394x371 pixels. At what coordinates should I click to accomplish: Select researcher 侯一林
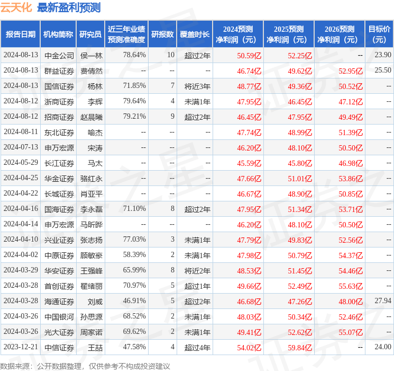(x=91, y=56)
